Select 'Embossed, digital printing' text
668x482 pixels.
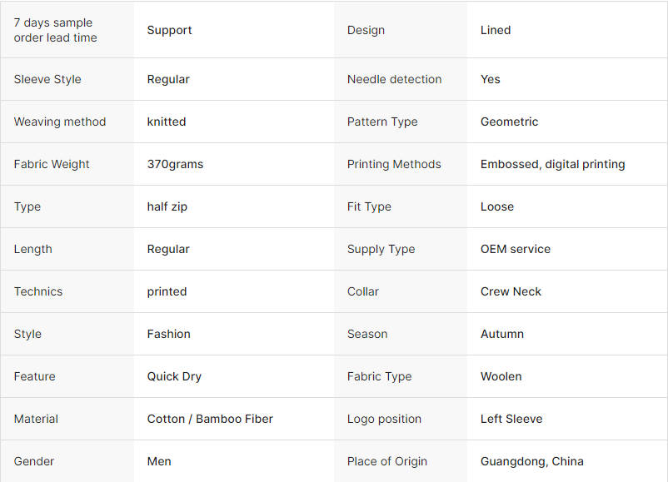click(552, 164)
